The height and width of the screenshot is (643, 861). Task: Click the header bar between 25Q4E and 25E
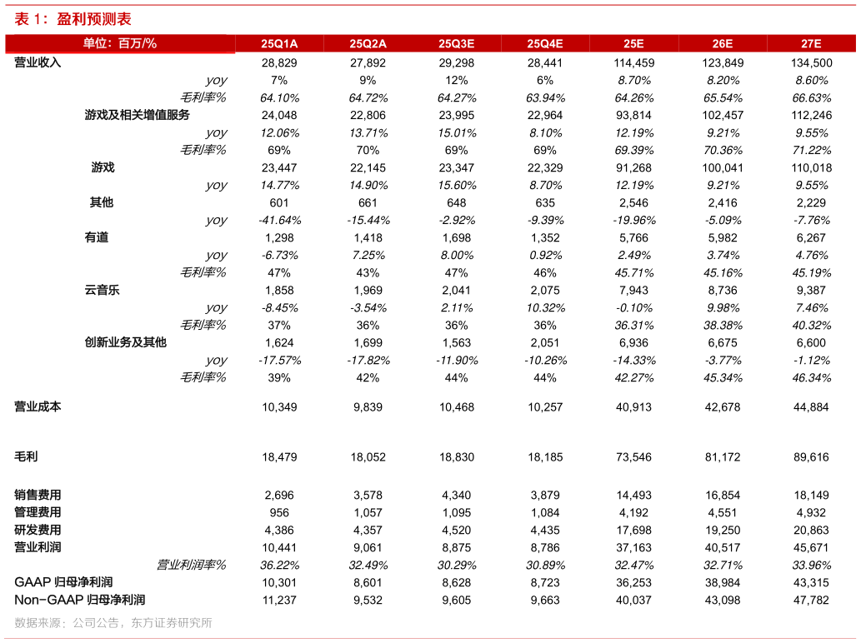point(590,44)
